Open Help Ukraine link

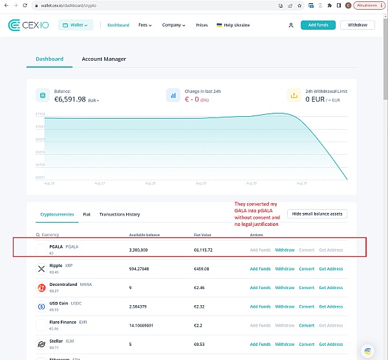pyautogui.click(x=233, y=25)
